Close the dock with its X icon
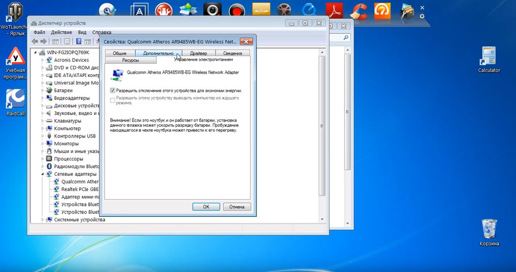Viewport: 516px width, 272px height. (x=422, y=8)
